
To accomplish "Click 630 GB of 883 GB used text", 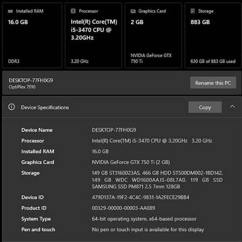I will pos(213,61).
